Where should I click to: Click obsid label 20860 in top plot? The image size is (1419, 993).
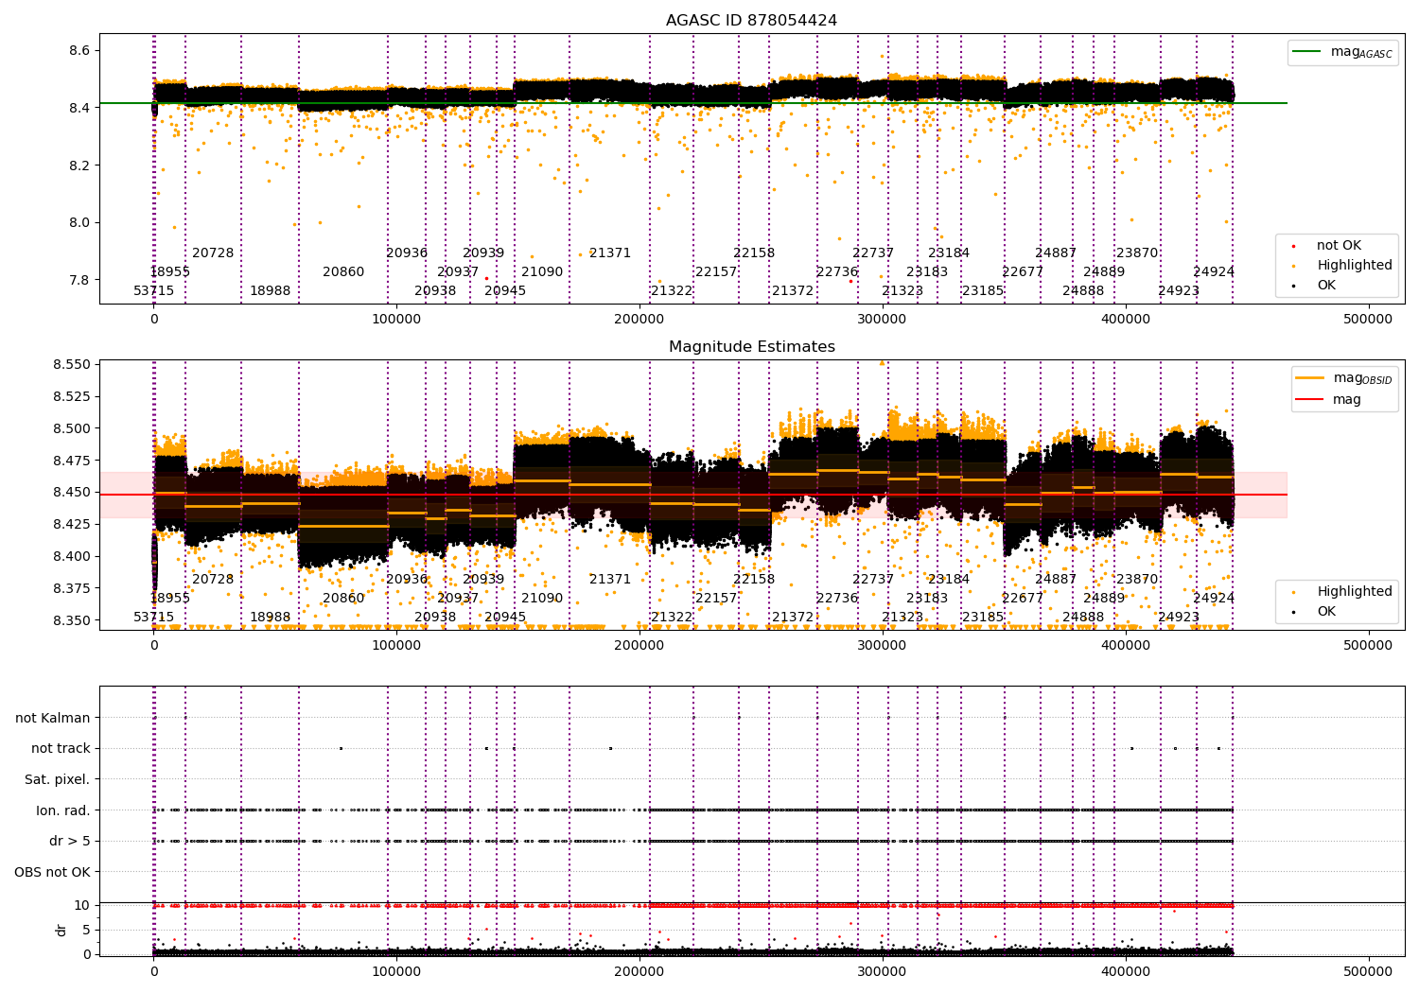[x=343, y=272]
